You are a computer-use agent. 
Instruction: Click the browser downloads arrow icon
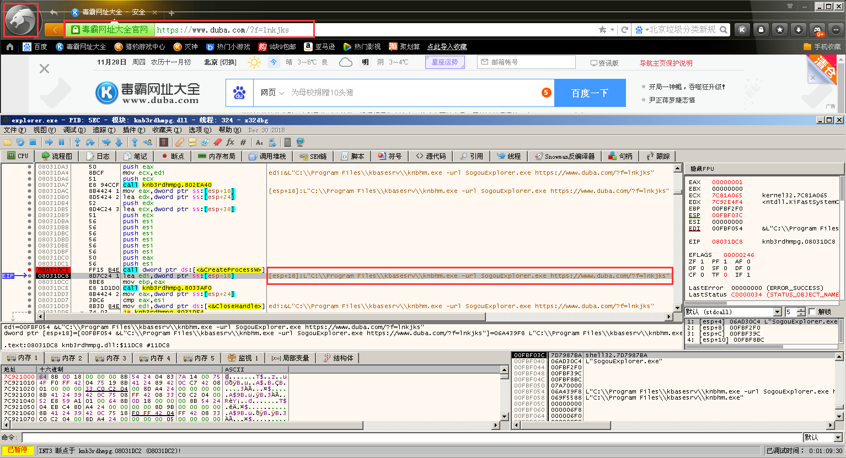coord(798,30)
